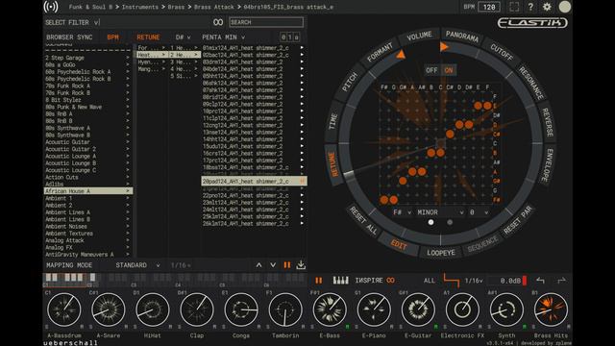Pause playback next to keyboard icon

(x=318, y=281)
